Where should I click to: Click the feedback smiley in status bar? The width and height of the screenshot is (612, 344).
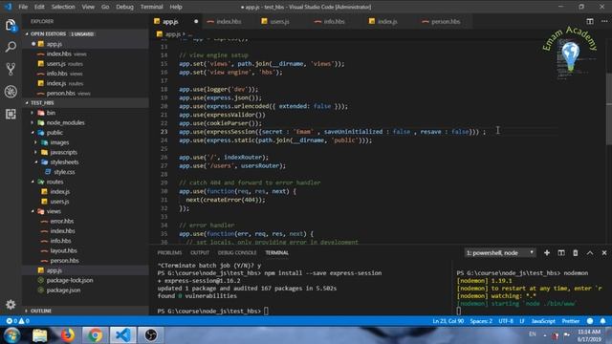tap(590, 321)
